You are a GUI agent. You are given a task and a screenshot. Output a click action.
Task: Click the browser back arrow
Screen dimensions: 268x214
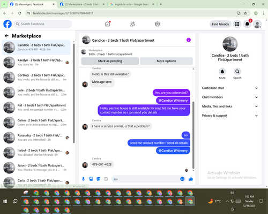pyautogui.click(x=5, y=13)
